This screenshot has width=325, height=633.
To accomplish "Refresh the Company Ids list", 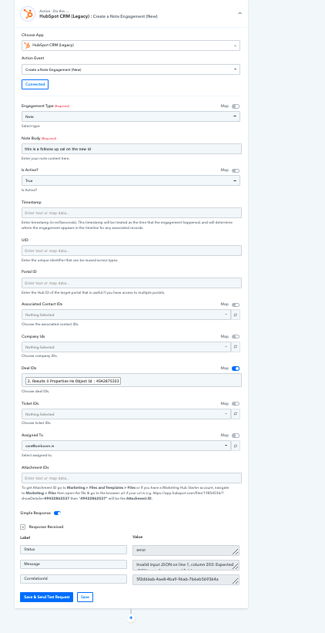I will coord(236,347).
